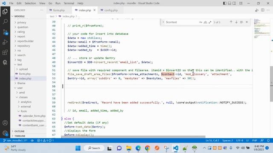Open Google Chrome from taskbar
This screenshot has width=273, height=153.
tap(147, 148)
